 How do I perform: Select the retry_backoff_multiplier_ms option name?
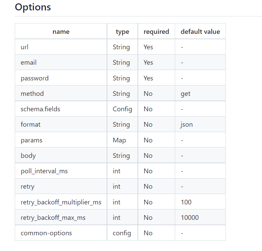click(x=61, y=202)
